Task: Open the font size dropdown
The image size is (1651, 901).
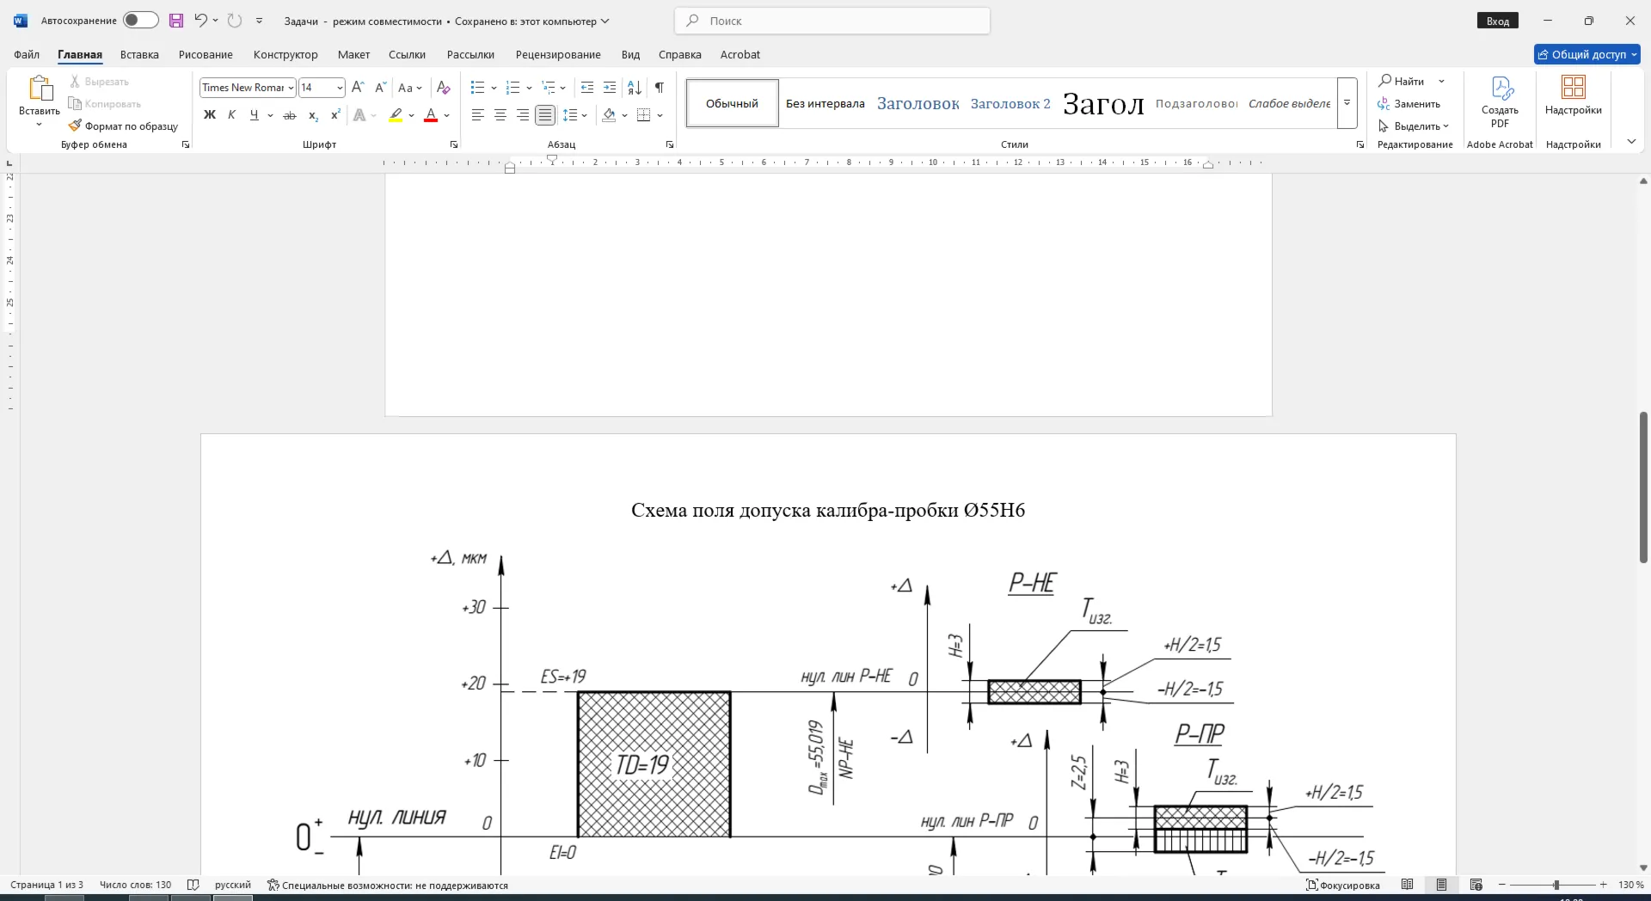Action: coord(340,88)
